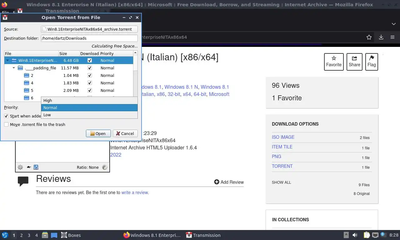Open Firefox hamburger application menu
The height and width of the screenshot is (240, 400).
click(392, 37)
